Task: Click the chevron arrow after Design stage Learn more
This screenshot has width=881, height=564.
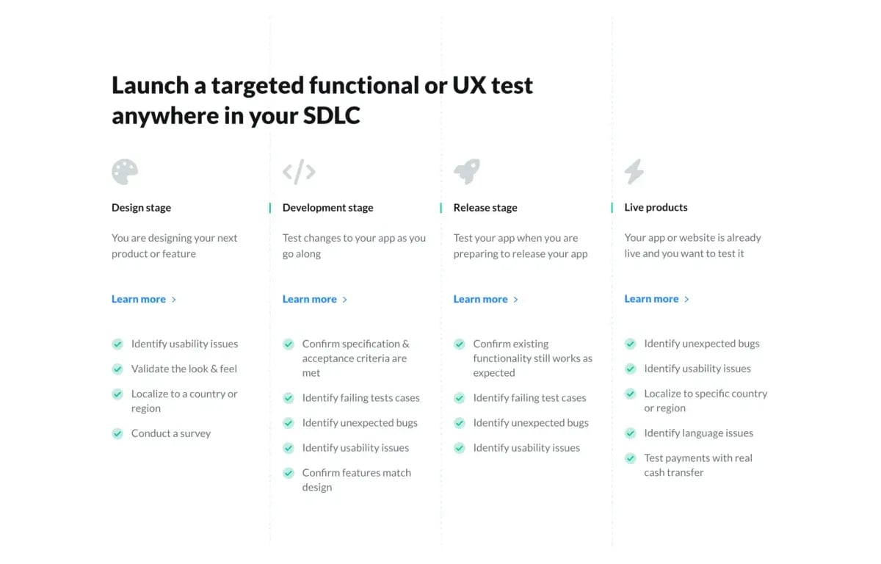Action: click(x=174, y=300)
